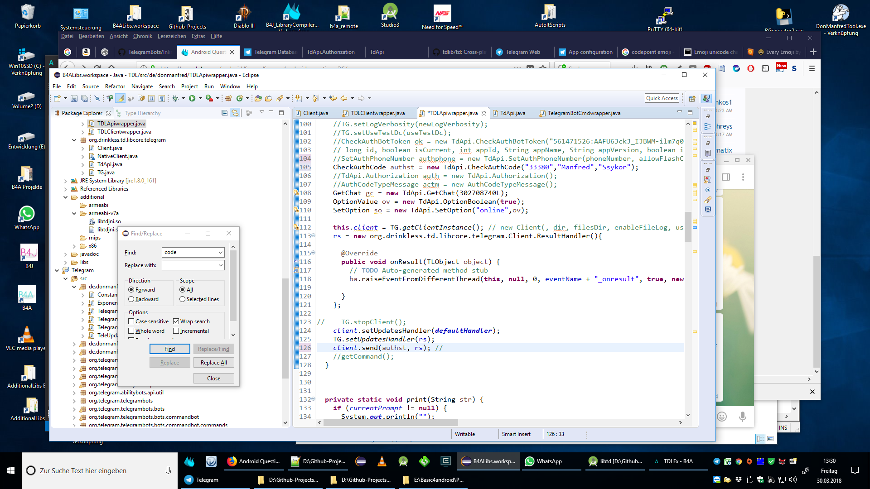Click Back navigation arrow in toolbar

[x=344, y=98]
